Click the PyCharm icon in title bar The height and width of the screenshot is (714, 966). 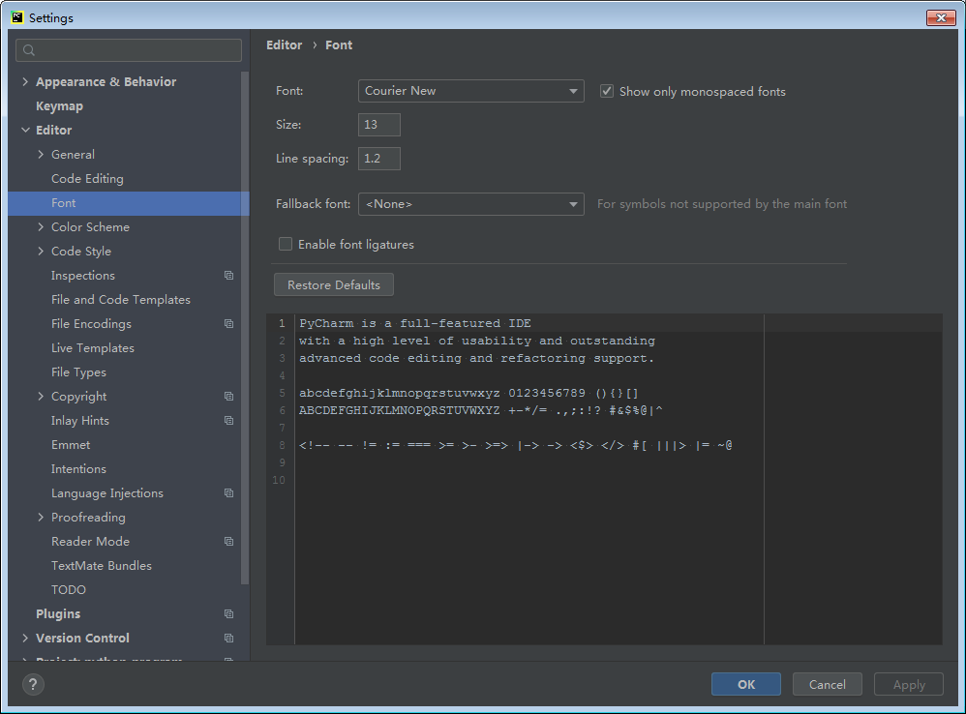click(x=17, y=17)
